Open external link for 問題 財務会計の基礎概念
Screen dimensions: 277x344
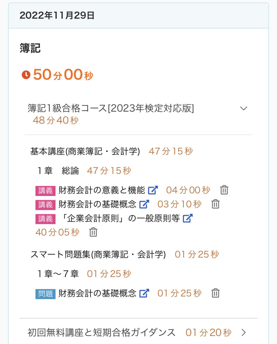[144, 293]
